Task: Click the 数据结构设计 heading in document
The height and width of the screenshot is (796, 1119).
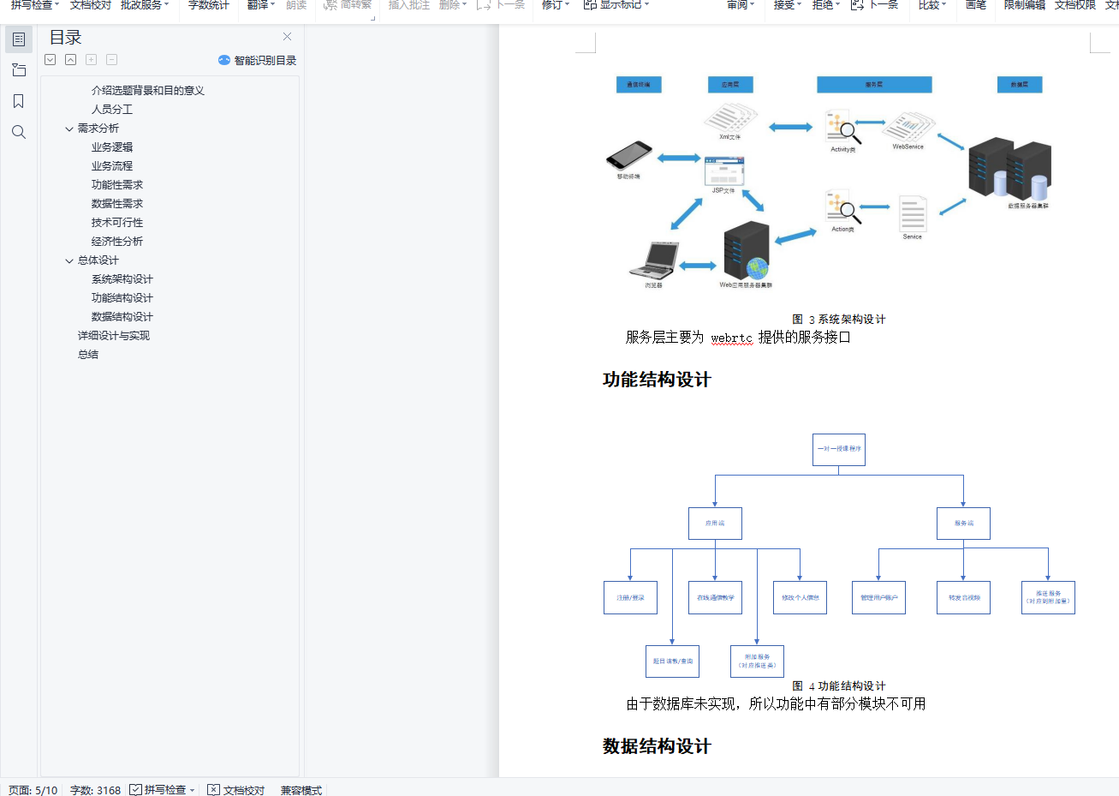Action: tap(657, 746)
